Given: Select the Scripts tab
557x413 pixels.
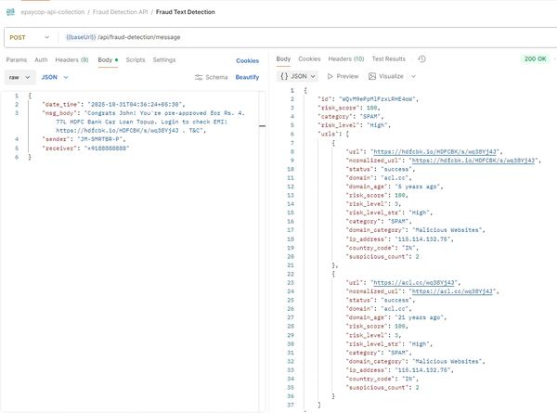Looking at the screenshot, I should [x=136, y=59].
